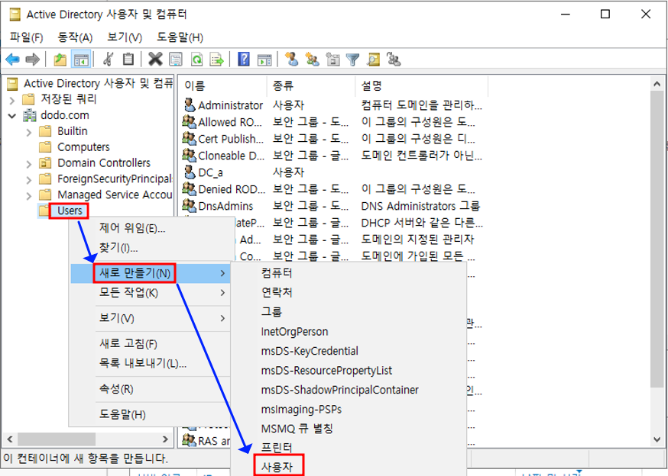Expand the ForeignSecurityPrincipals node arrow
Image resolution: width=668 pixels, height=476 pixels.
click(x=28, y=180)
